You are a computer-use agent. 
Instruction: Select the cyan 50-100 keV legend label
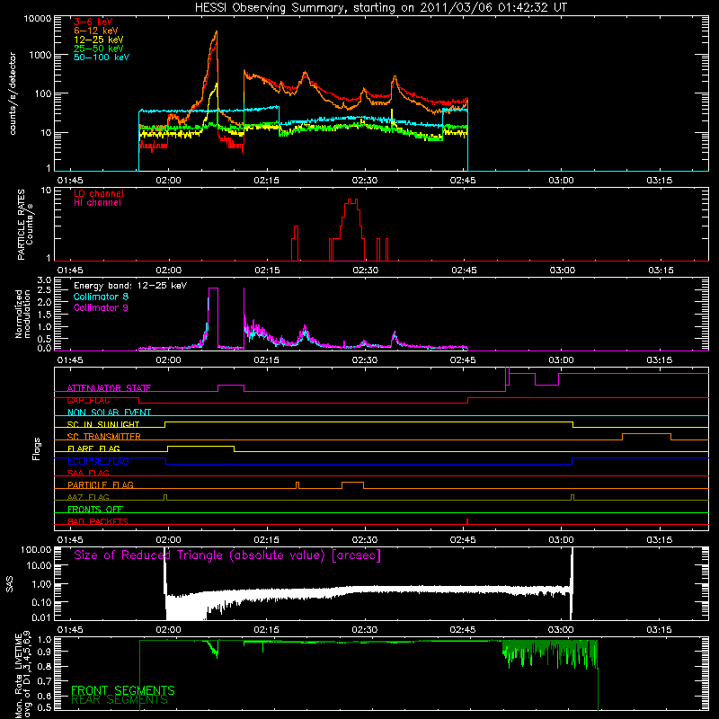(x=102, y=58)
